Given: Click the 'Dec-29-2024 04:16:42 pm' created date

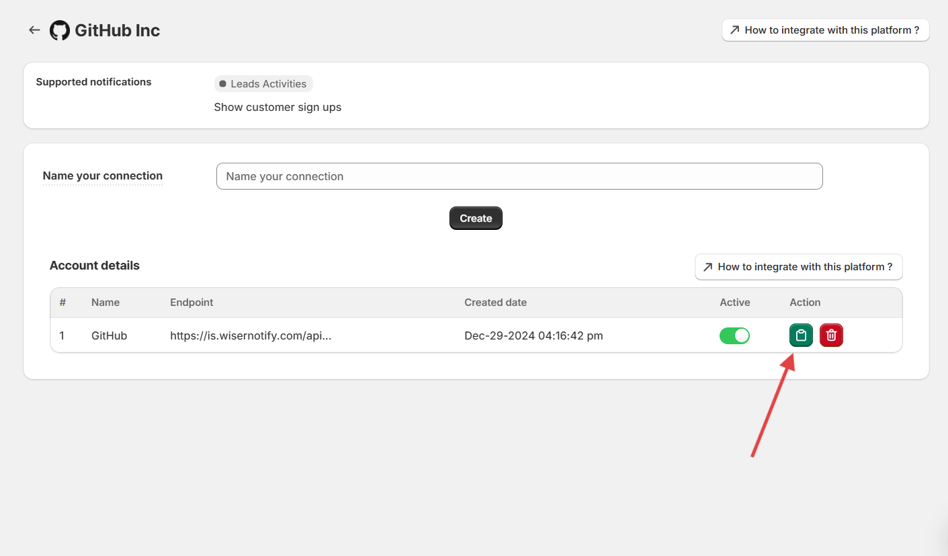Looking at the screenshot, I should coord(533,335).
